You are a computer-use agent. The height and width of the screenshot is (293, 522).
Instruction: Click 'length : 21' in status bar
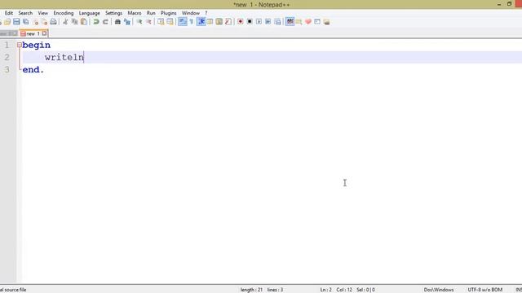[251, 290]
